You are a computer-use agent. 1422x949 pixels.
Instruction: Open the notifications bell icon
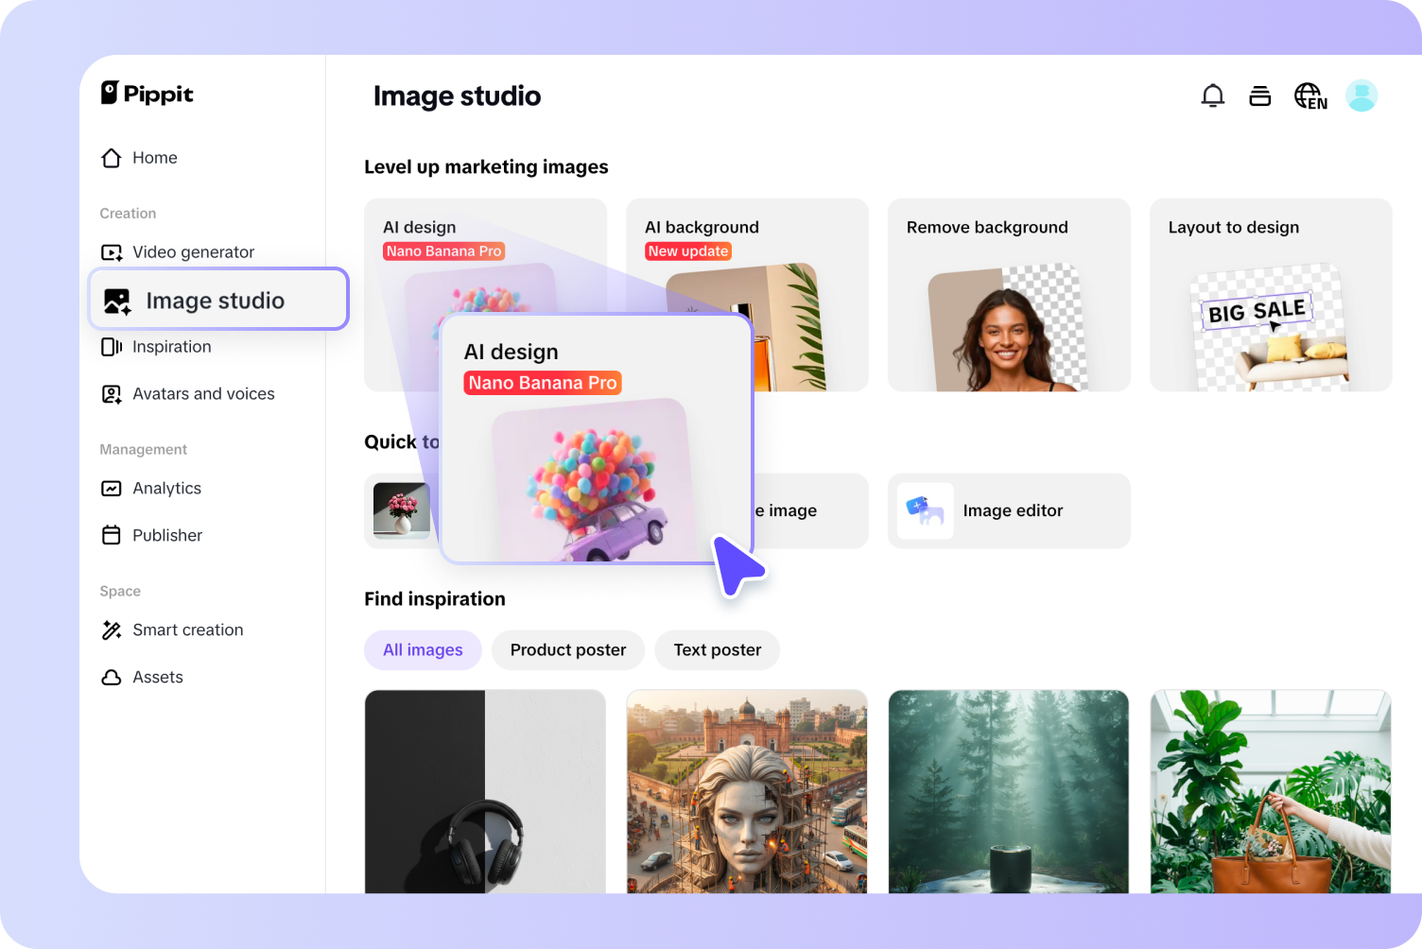1212,95
